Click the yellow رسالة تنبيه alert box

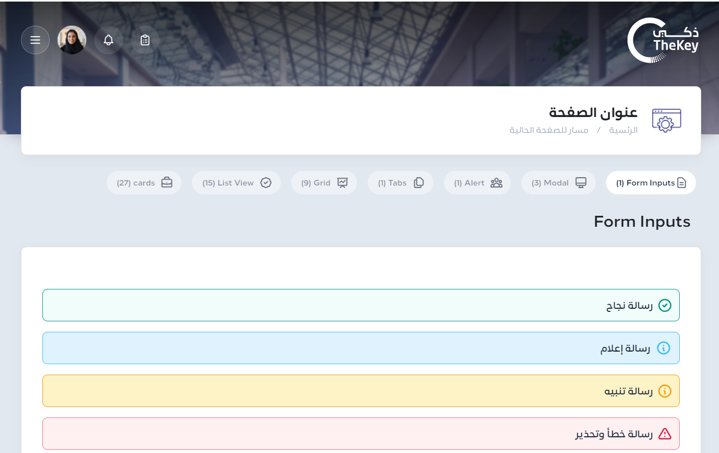tap(361, 391)
